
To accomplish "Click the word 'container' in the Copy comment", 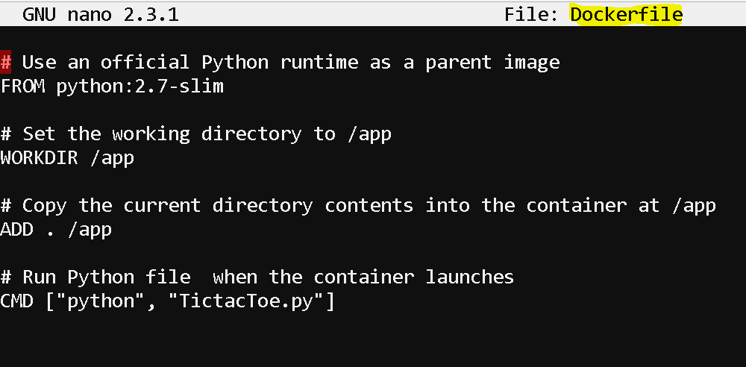I will pyautogui.click(x=577, y=206).
